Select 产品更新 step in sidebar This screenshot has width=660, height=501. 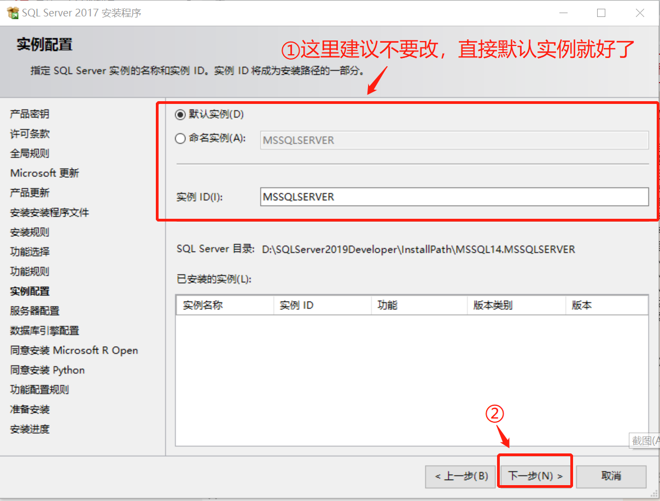pos(30,193)
